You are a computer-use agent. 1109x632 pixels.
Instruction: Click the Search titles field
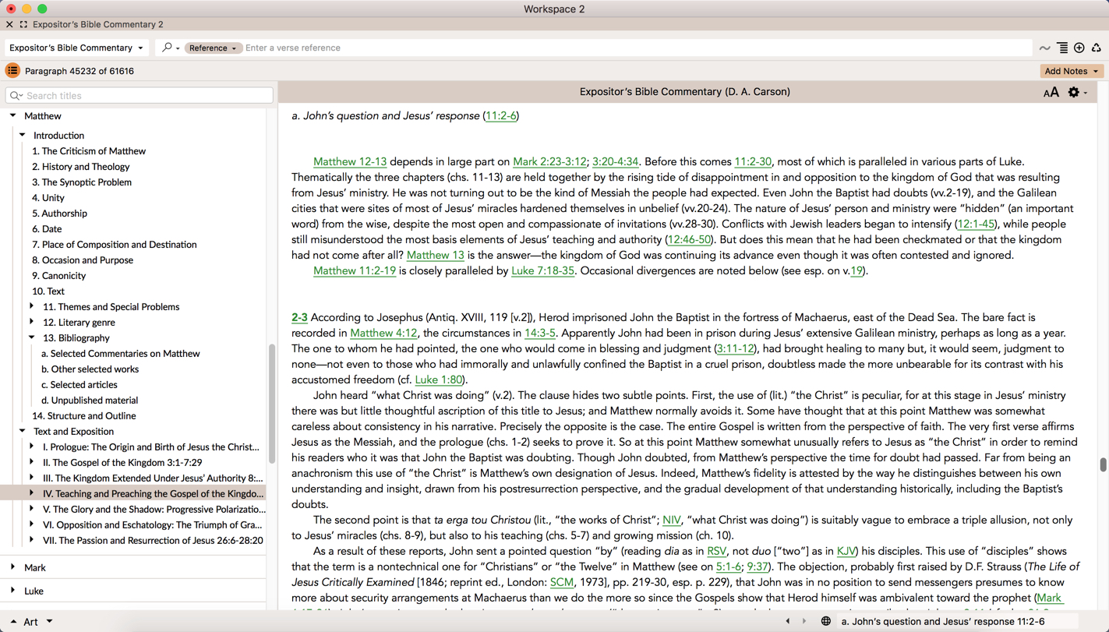[x=140, y=96]
